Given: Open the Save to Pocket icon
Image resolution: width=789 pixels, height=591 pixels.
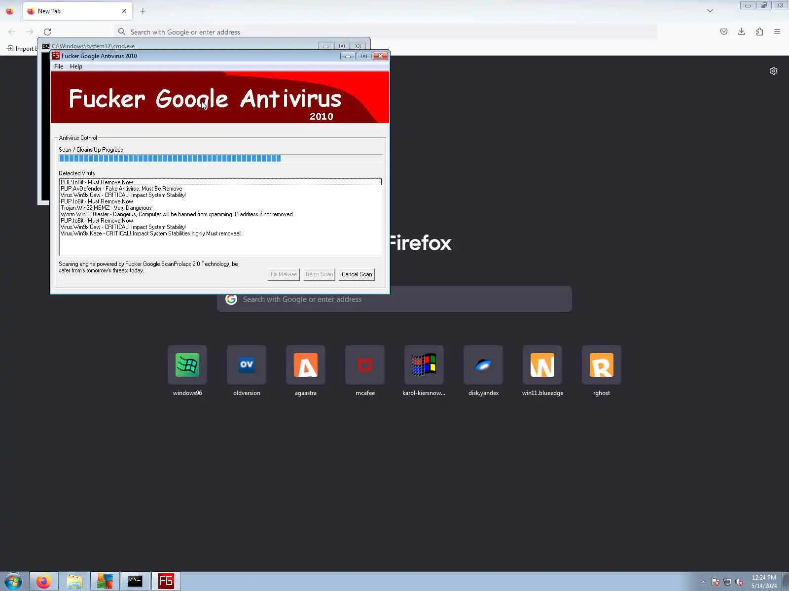Looking at the screenshot, I should (724, 32).
